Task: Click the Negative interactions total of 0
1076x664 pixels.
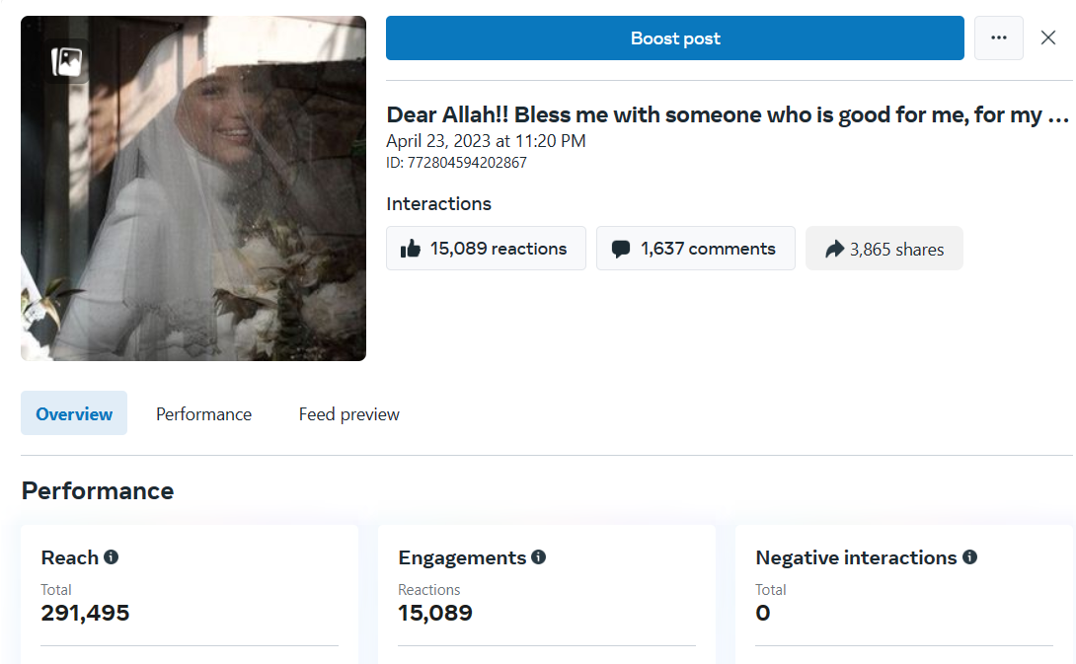Action: [763, 613]
